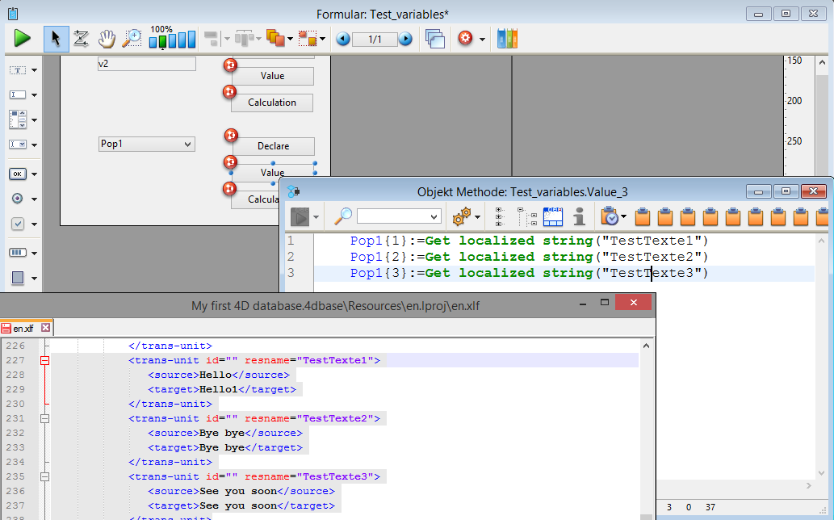
Task: Collapse the TestTexte2 trans-unit node
Action: (x=45, y=418)
